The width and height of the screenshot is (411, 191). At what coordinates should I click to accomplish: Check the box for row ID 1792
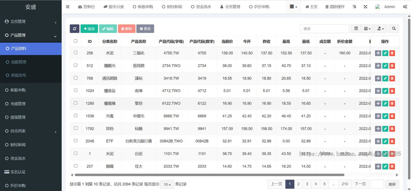pos(76,128)
